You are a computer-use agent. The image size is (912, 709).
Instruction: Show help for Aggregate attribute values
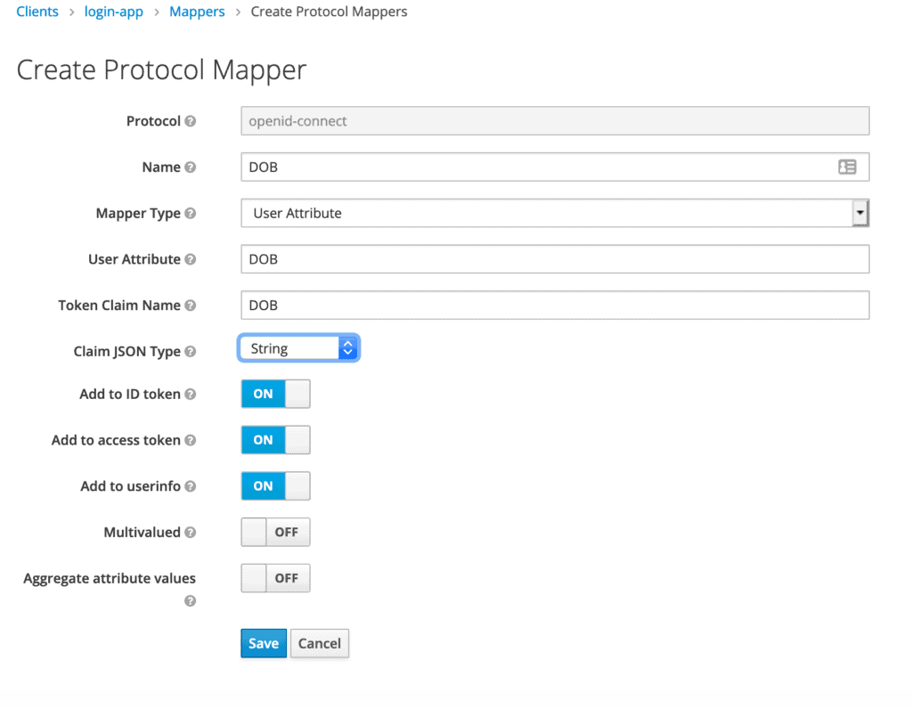190,601
